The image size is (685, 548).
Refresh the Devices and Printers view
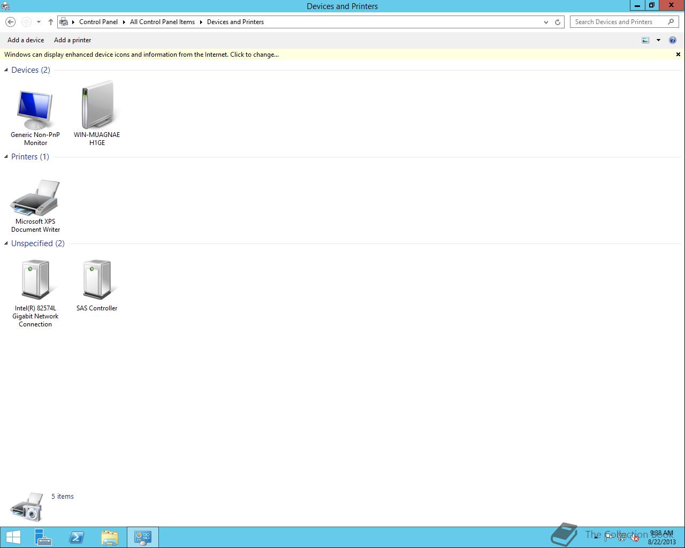coord(558,22)
